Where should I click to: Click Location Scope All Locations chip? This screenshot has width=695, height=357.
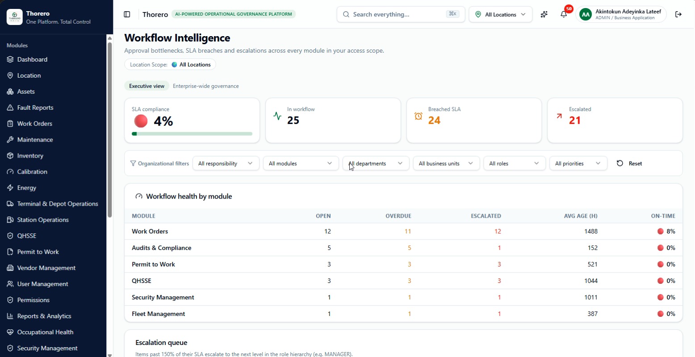pos(170,65)
